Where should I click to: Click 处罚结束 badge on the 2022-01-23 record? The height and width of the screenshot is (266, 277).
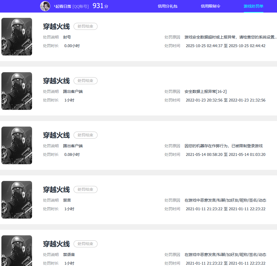[x=85, y=81]
